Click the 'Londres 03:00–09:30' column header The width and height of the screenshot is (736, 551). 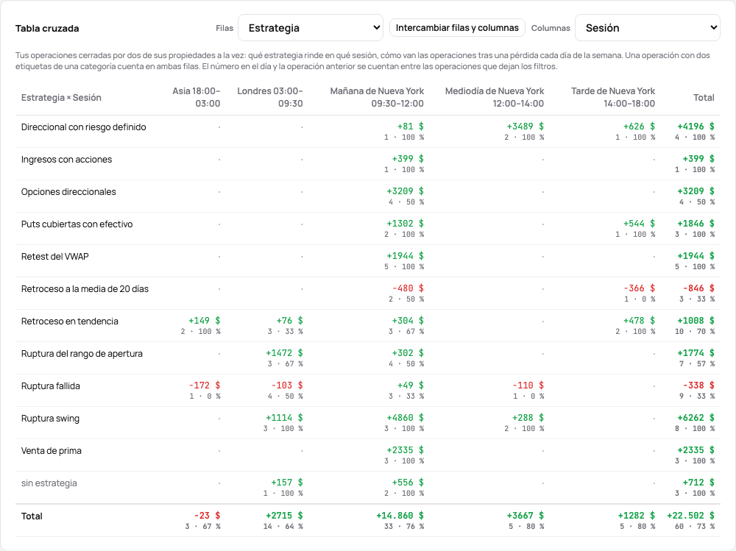(270, 97)
